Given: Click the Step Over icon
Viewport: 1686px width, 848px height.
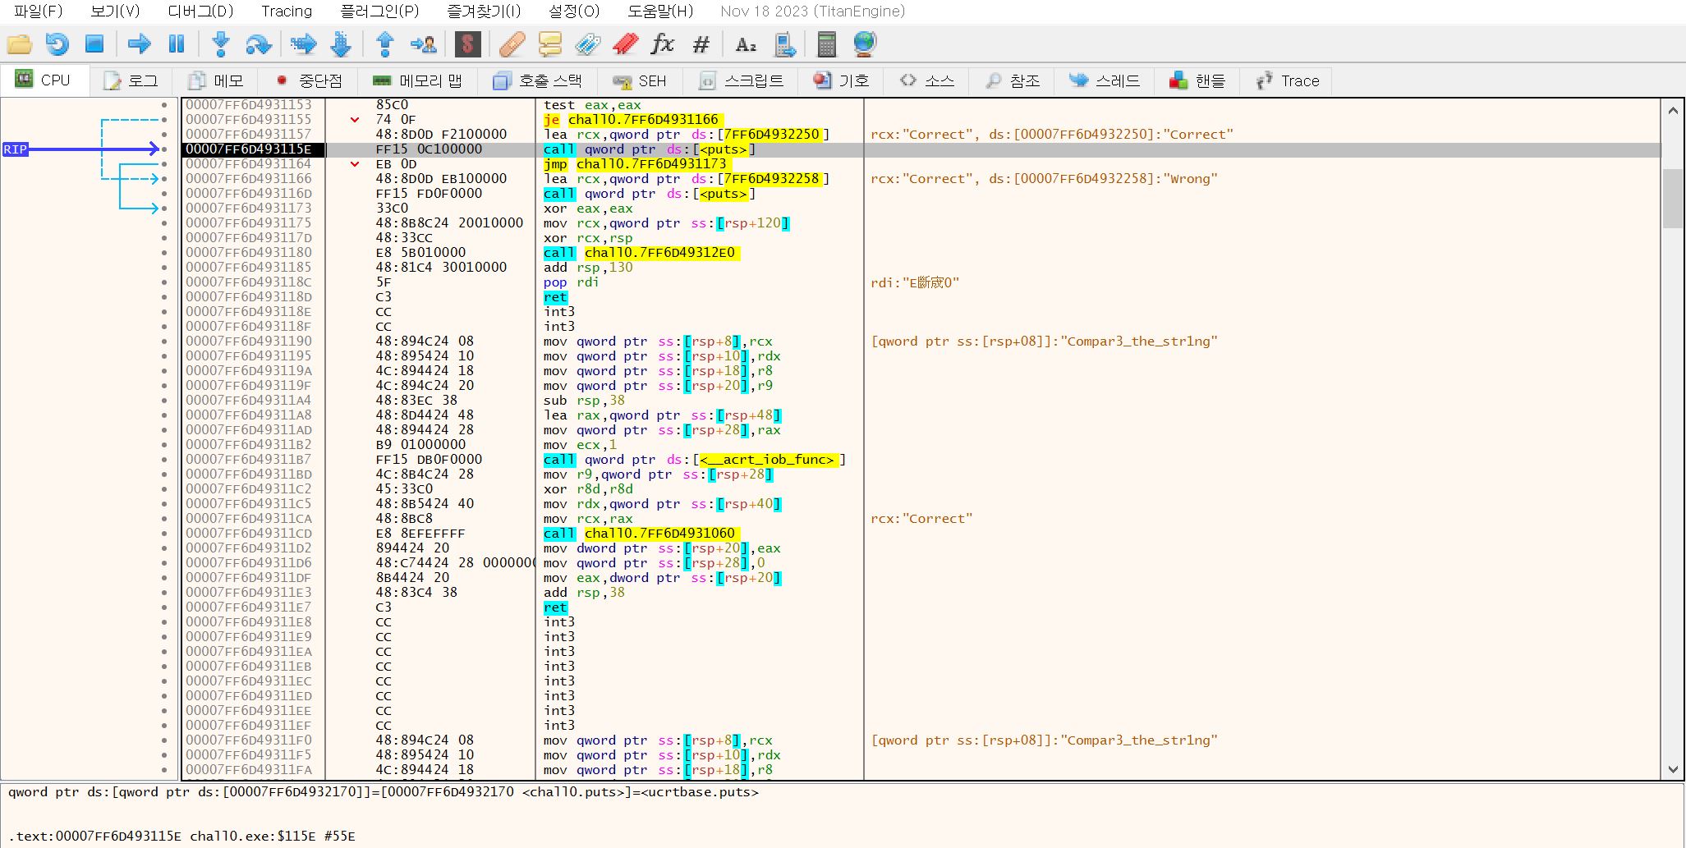Looking at the screenshot, I should (258, 44).
